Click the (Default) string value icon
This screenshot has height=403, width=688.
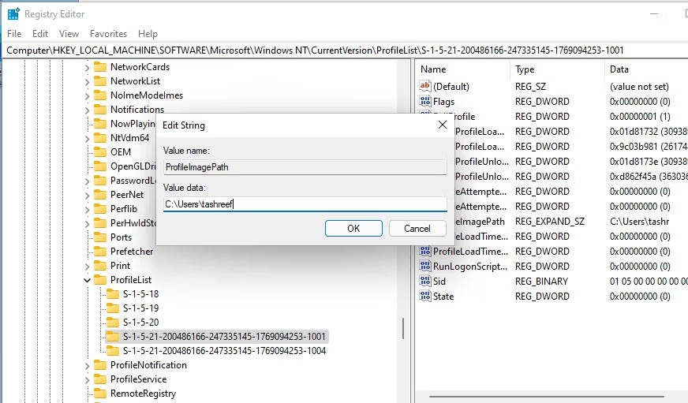[425, 87]
